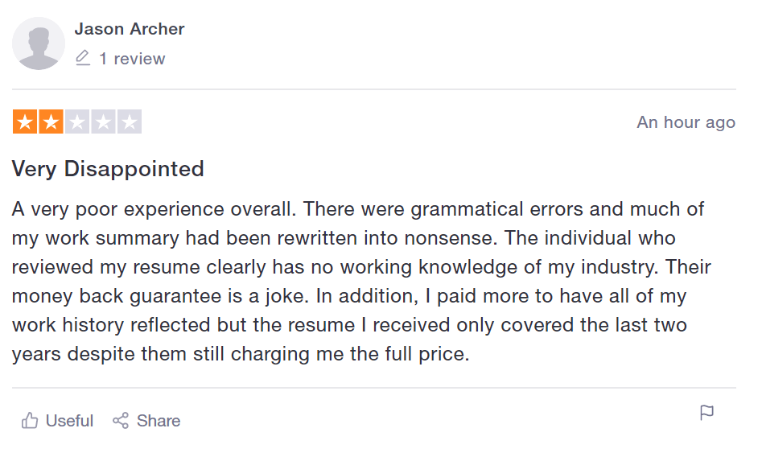Open the Jason Archer reviewer name
762x453 pixels.
[130, 29]
